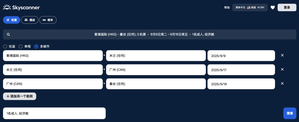Click the magnifier icon in summary bar
Image resolution: width=299 pixels, height=122 pixels.
8,34
